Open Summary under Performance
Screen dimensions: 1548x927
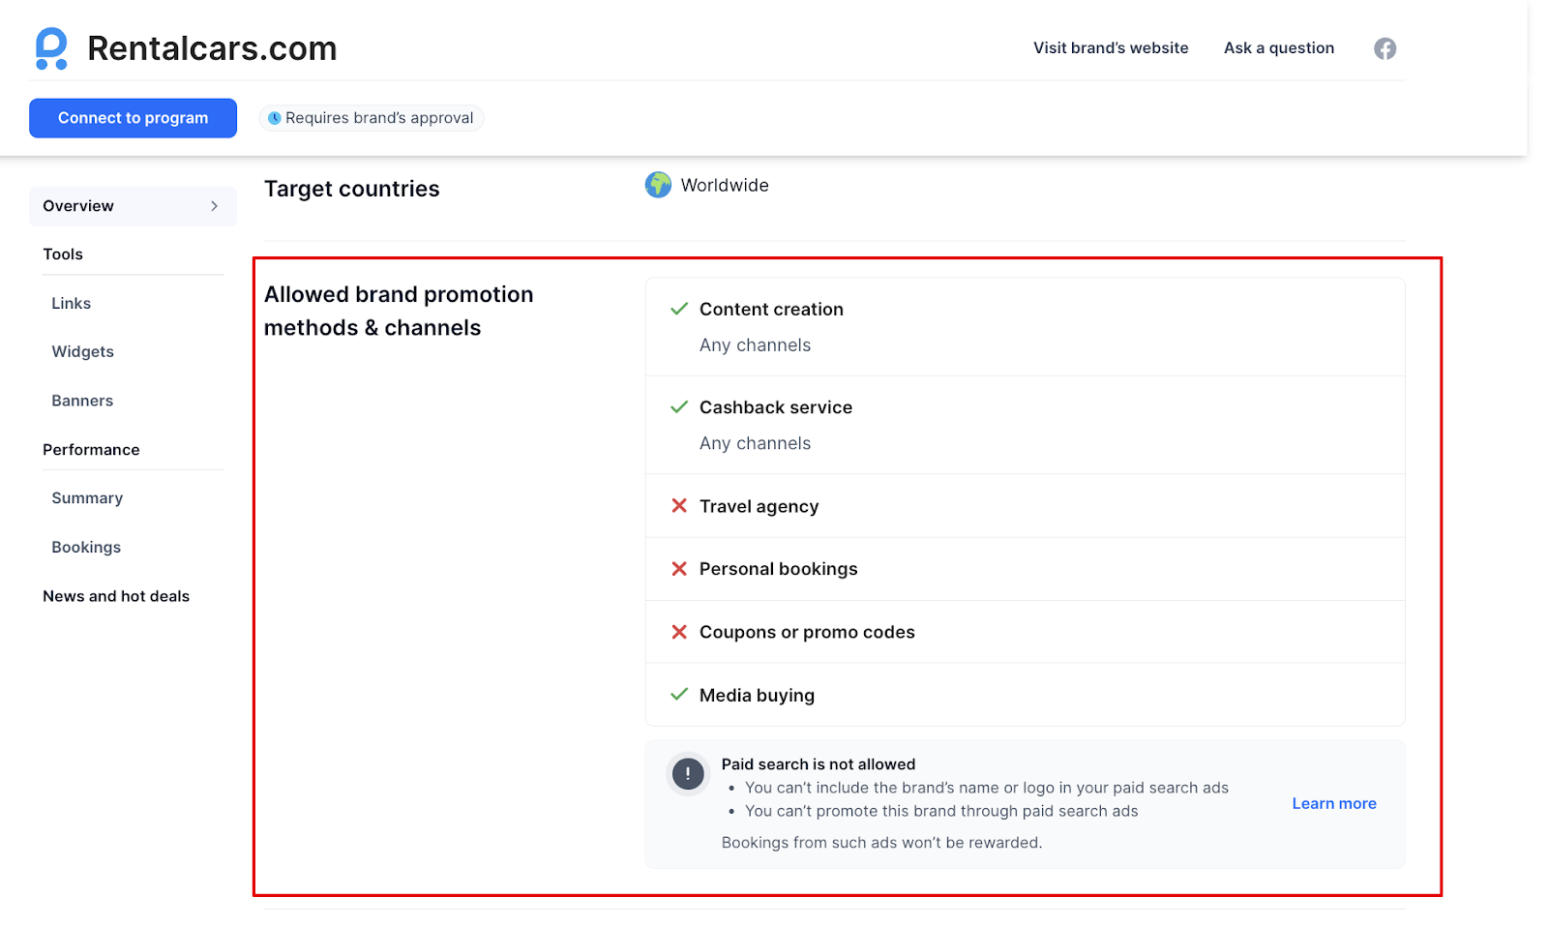tap(87, 498)
